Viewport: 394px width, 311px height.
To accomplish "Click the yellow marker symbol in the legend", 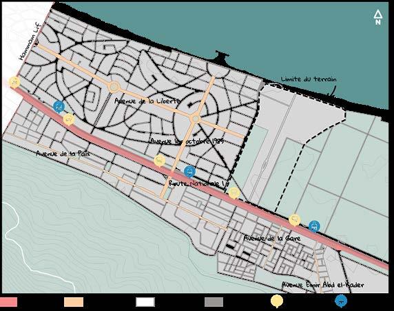I will click(277, 301).
